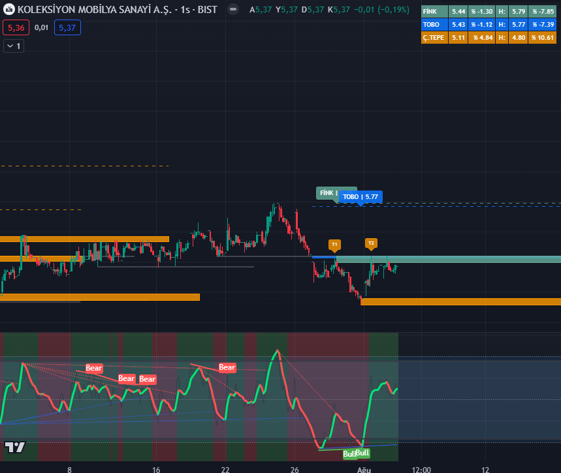Screen dimensions: 561x473
Task: Click the first Bear label in the oscillator
Action: 94,368
